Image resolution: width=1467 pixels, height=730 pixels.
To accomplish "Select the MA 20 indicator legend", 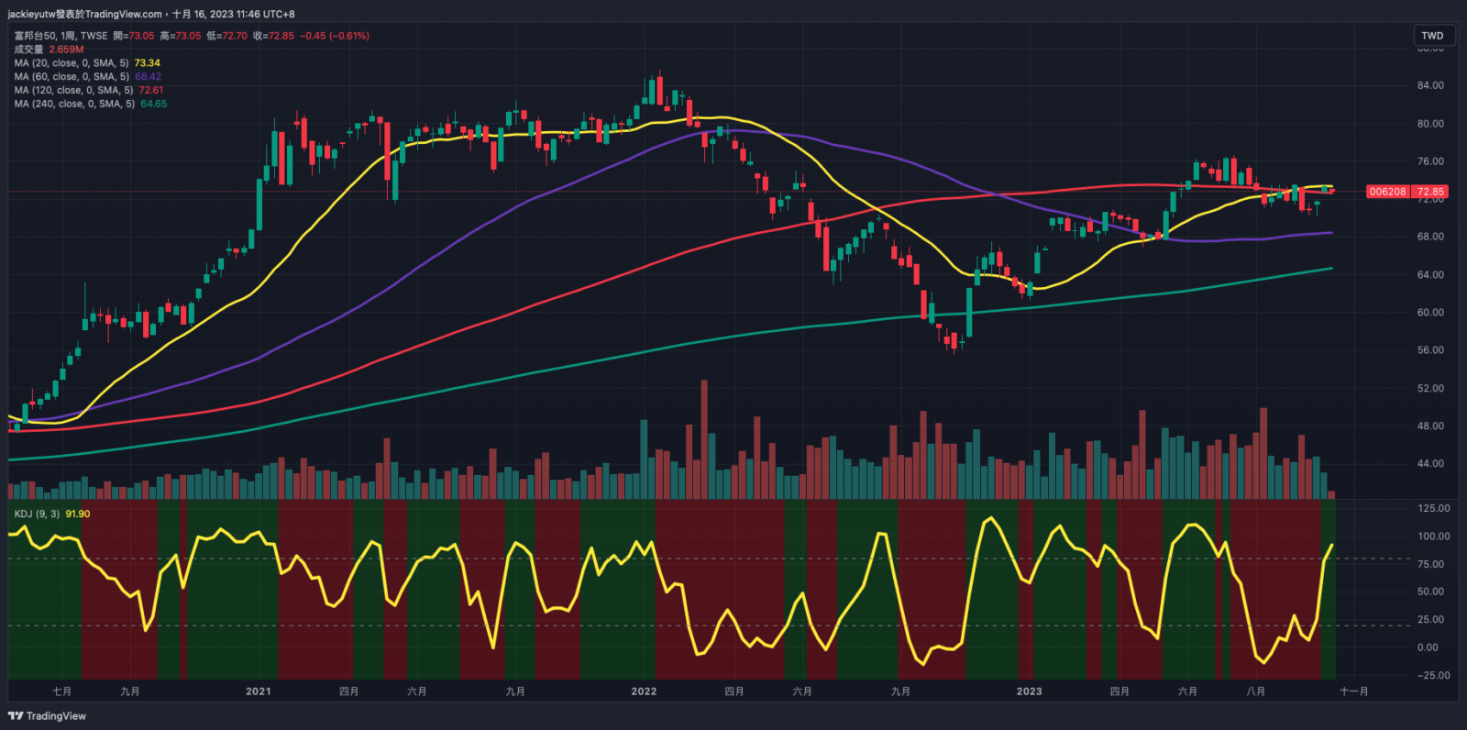I will (x=72, y=63).
